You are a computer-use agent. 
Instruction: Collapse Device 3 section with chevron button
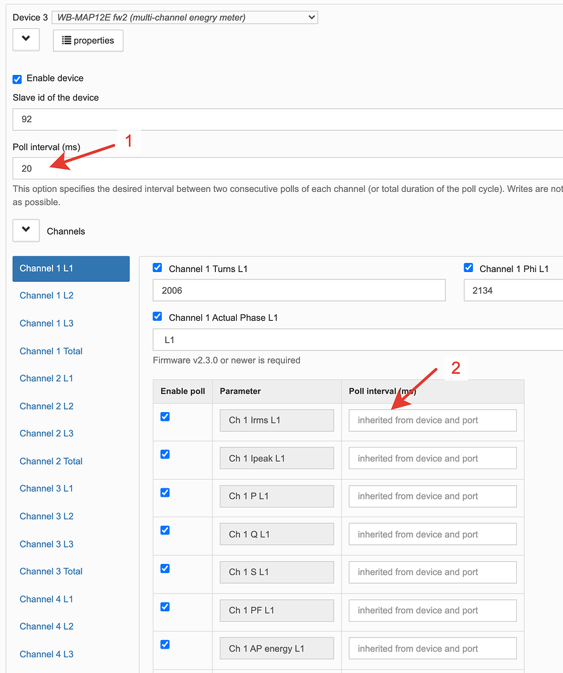tap(26, 39)
